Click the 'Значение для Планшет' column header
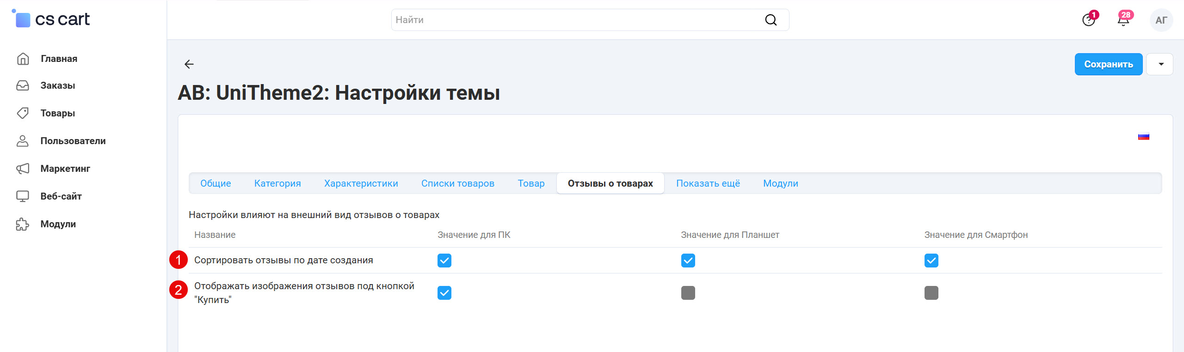The width and height of the screenshot is (1184, 352). (x=730, y=235)
